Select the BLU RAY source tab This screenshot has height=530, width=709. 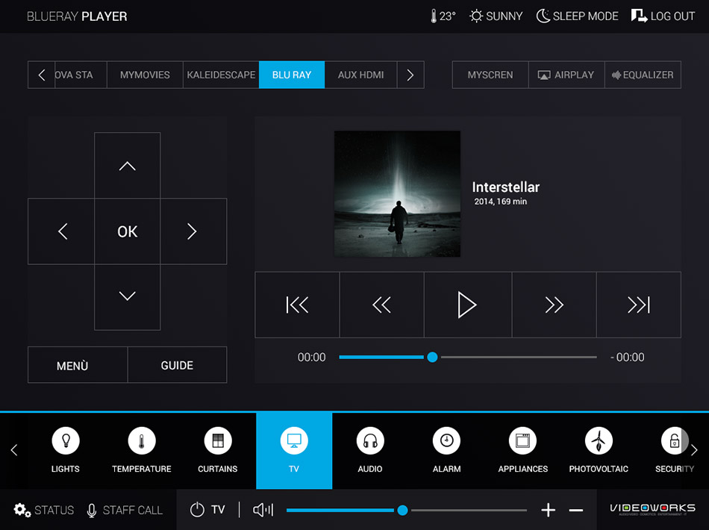(x=292, y=75)
